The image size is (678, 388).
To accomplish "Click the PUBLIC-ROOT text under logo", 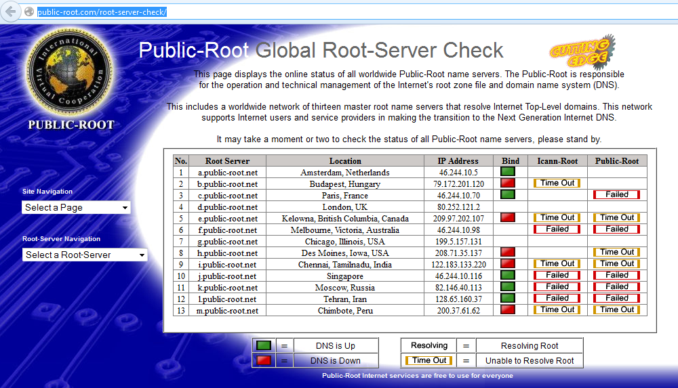I will 71,125.
